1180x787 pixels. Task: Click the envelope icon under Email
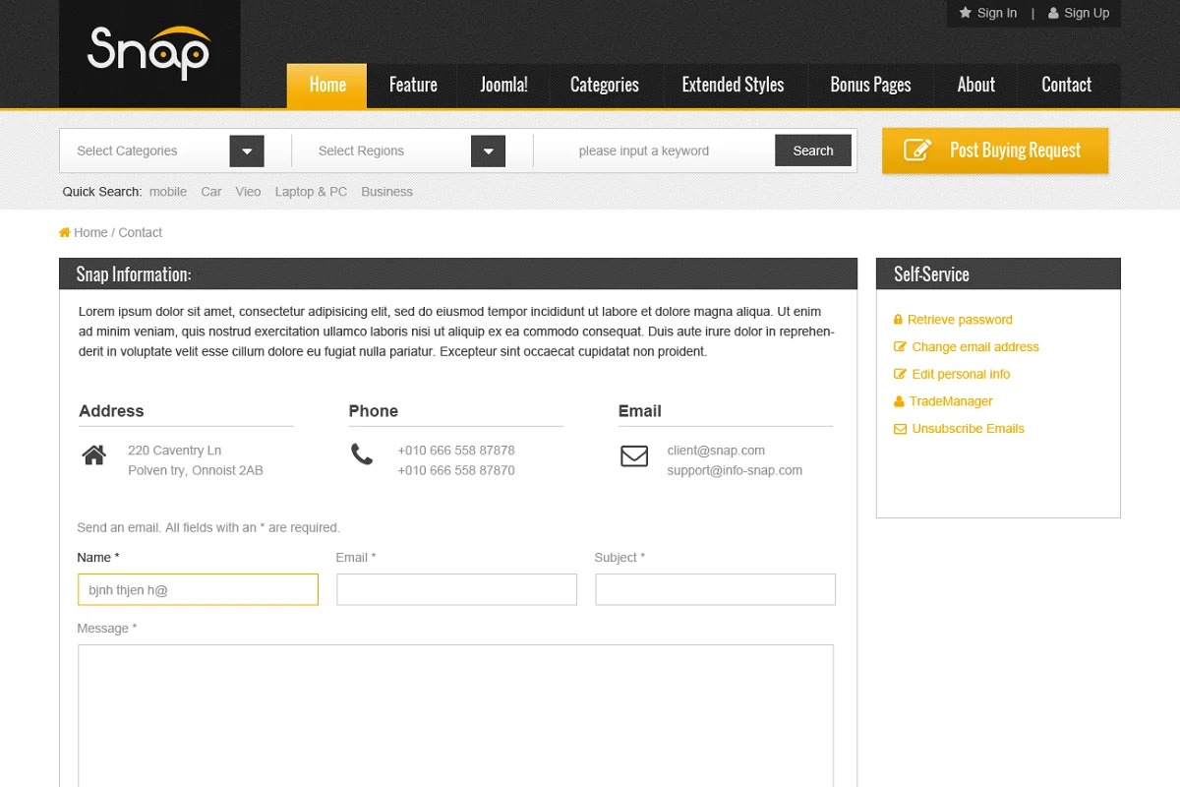tap(634, 456)
